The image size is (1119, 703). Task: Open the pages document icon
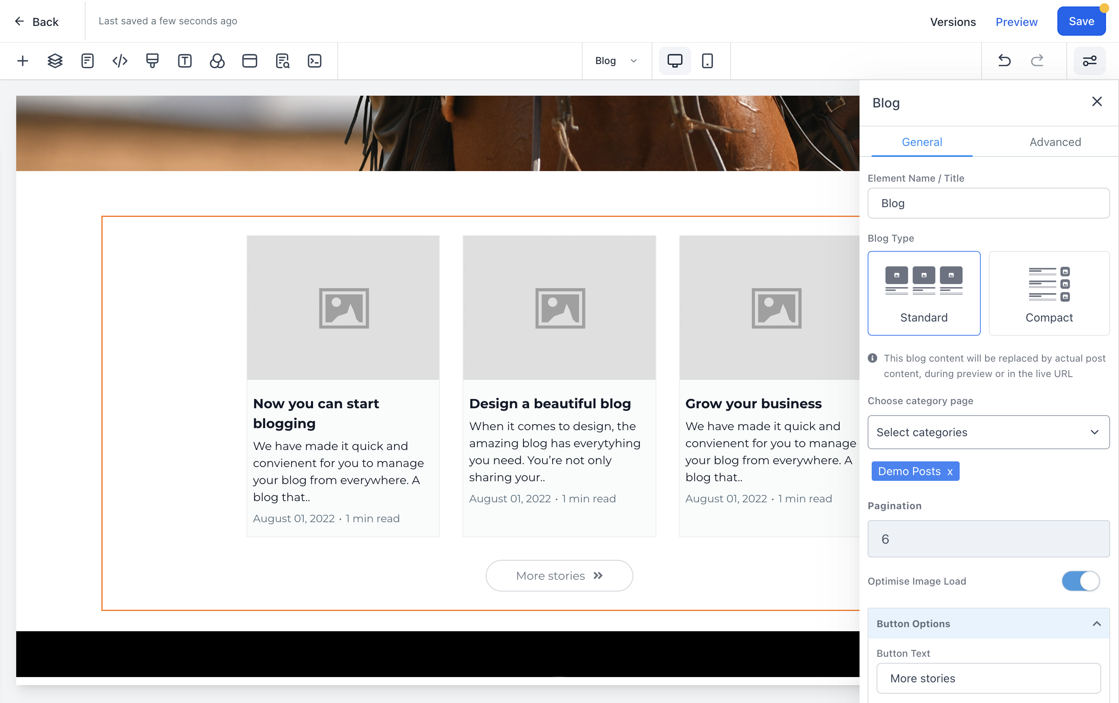pos(87,61)
